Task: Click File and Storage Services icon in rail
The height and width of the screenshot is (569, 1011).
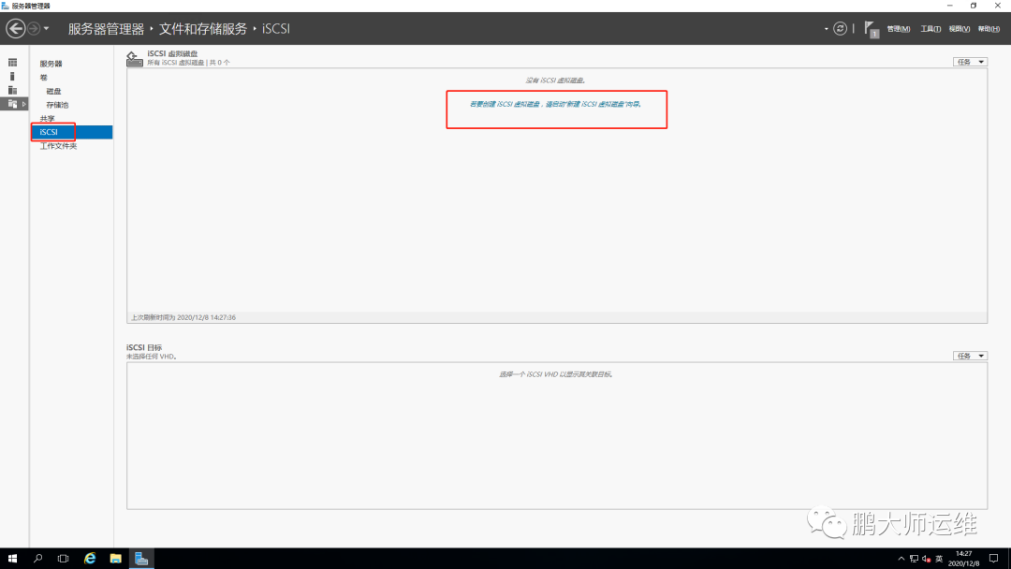Action: click(12, 104)
